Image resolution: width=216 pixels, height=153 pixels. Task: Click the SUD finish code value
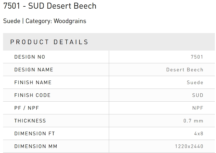coord(198,95)
